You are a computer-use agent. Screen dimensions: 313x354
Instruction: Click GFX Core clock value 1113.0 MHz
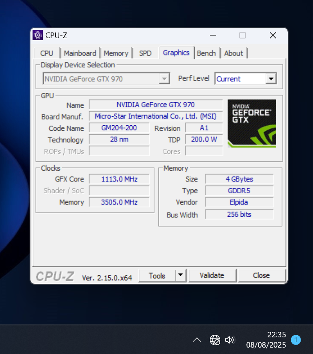click(x=119, y=179)
